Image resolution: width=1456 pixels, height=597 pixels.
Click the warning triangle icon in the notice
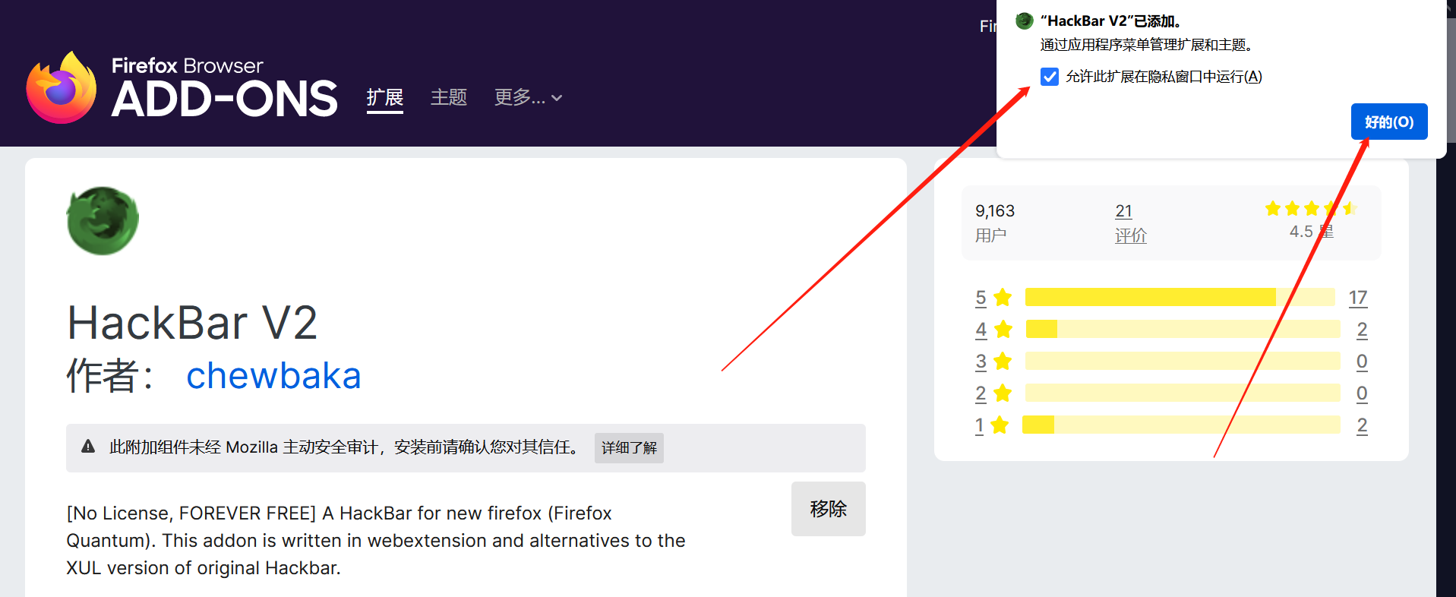click(88, 447)
